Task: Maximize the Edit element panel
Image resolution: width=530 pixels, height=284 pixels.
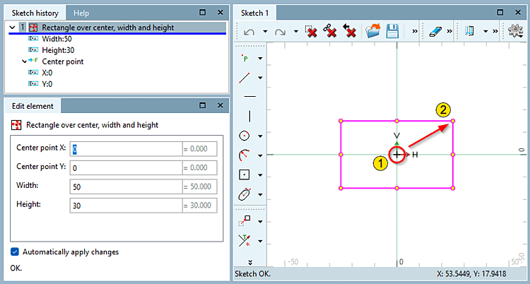Action: [203, 105]
